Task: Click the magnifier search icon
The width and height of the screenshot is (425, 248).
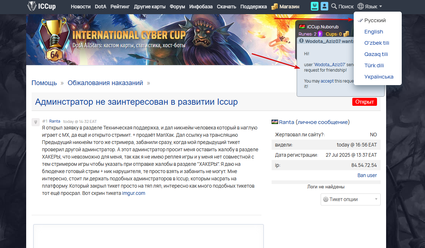Action: [334, 6]
